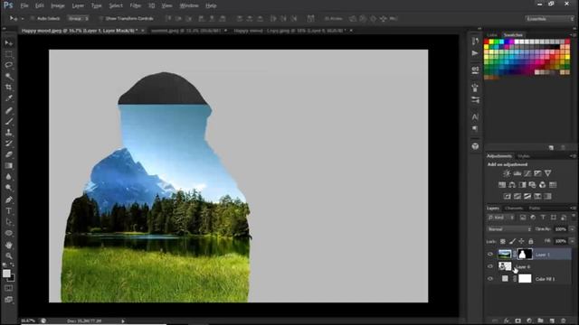Click the foreground color swatch
The height and width of the screenshot is (325, 579).
click(6, 274)
